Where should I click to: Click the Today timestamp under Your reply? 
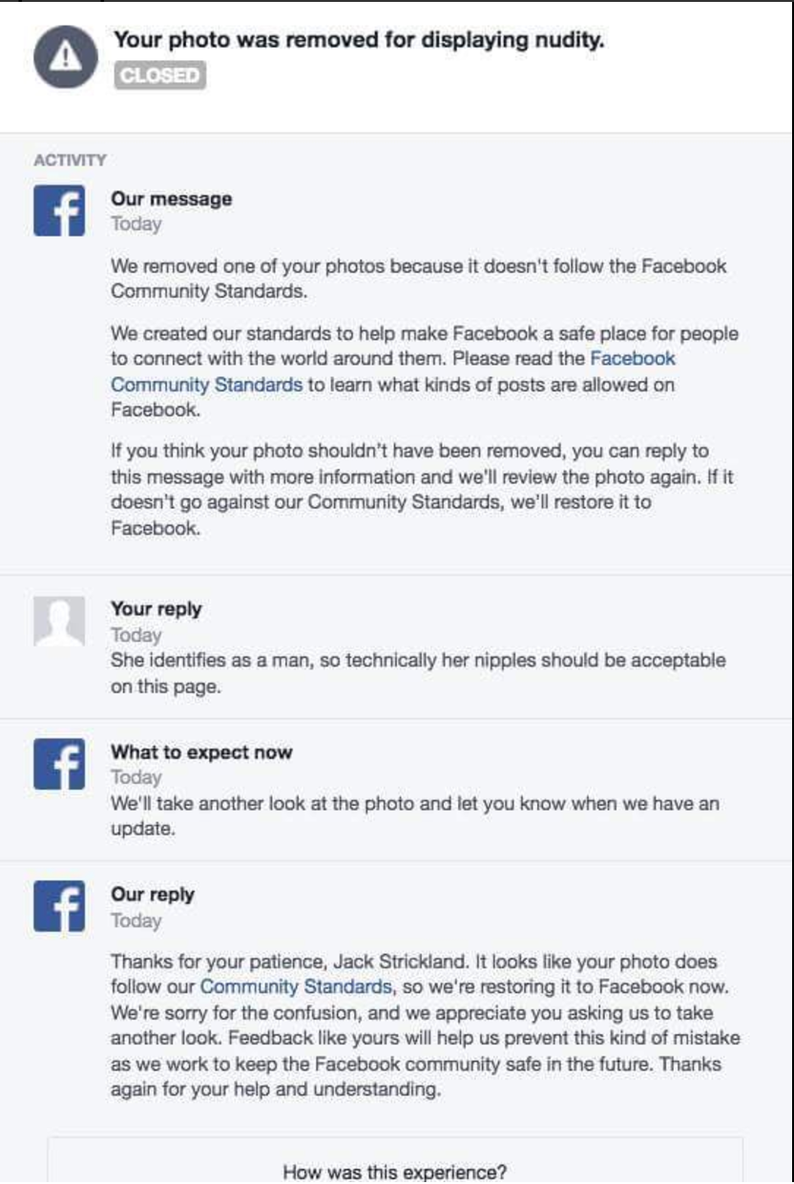point(136,635)
